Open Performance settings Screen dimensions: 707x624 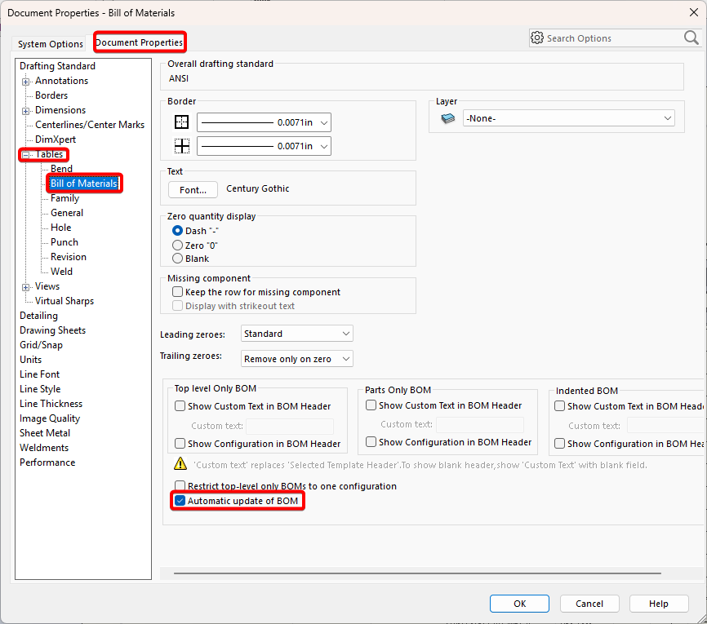tap(47, 462)
